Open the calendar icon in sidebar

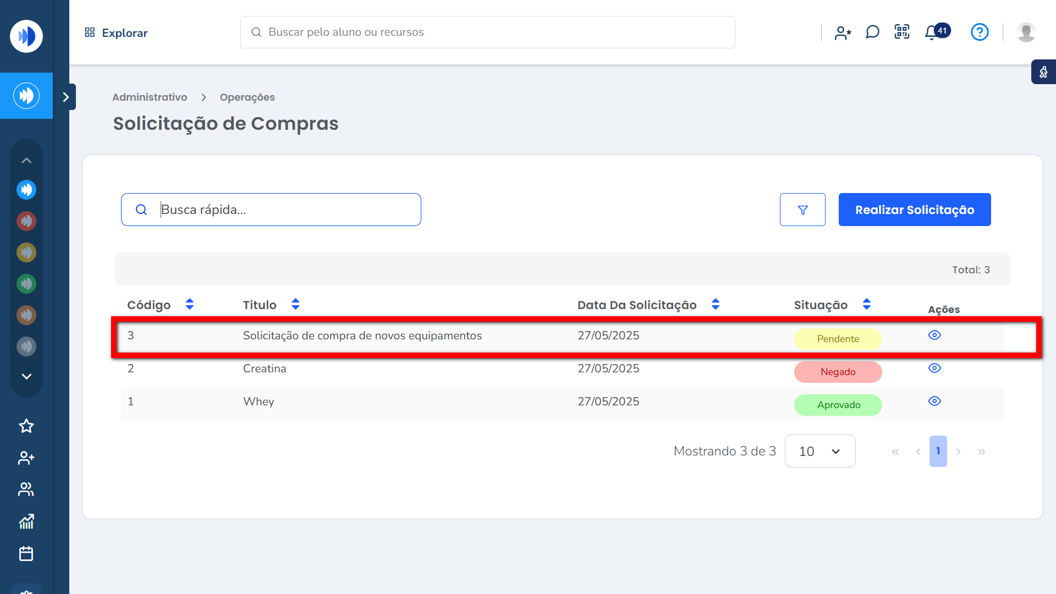click(x=26, y=553)
